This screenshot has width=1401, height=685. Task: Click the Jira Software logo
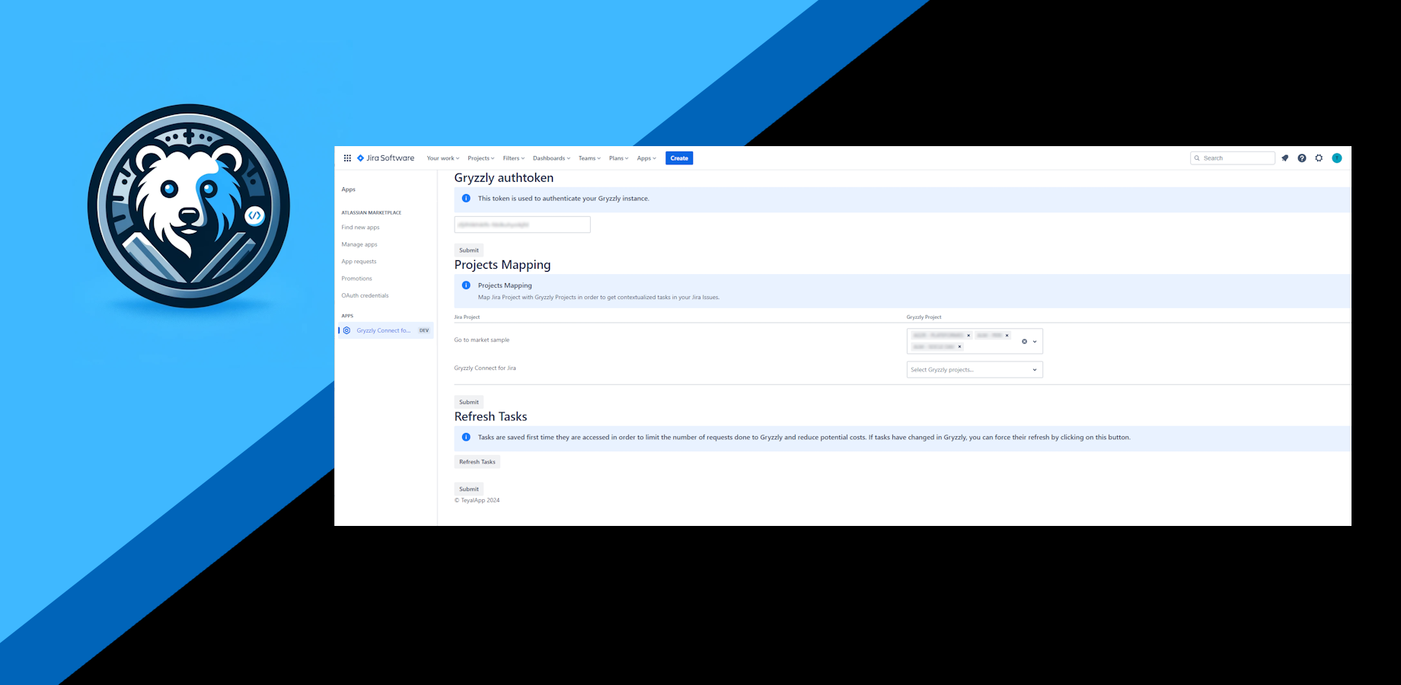coord(386,158)
